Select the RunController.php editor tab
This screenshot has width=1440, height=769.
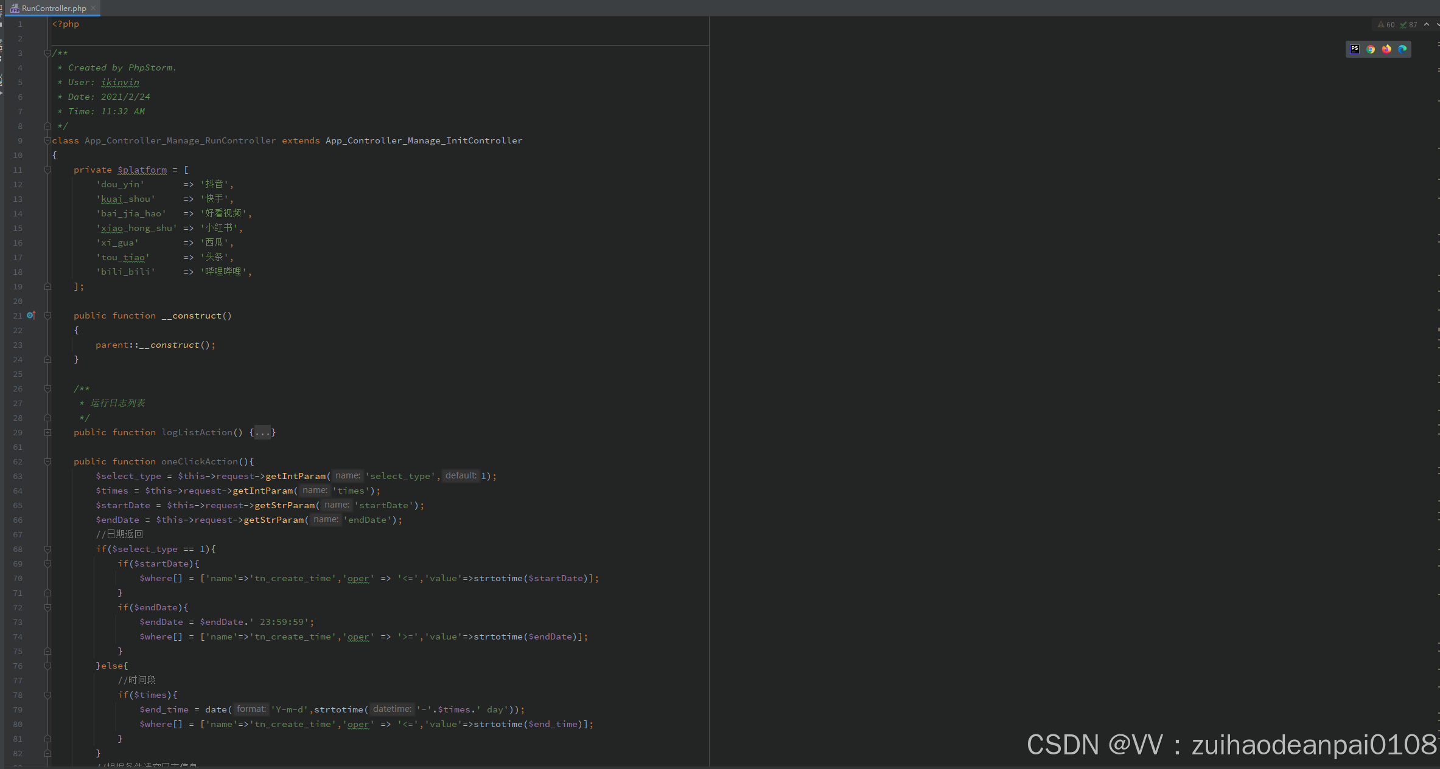click(x=54, y=8)
